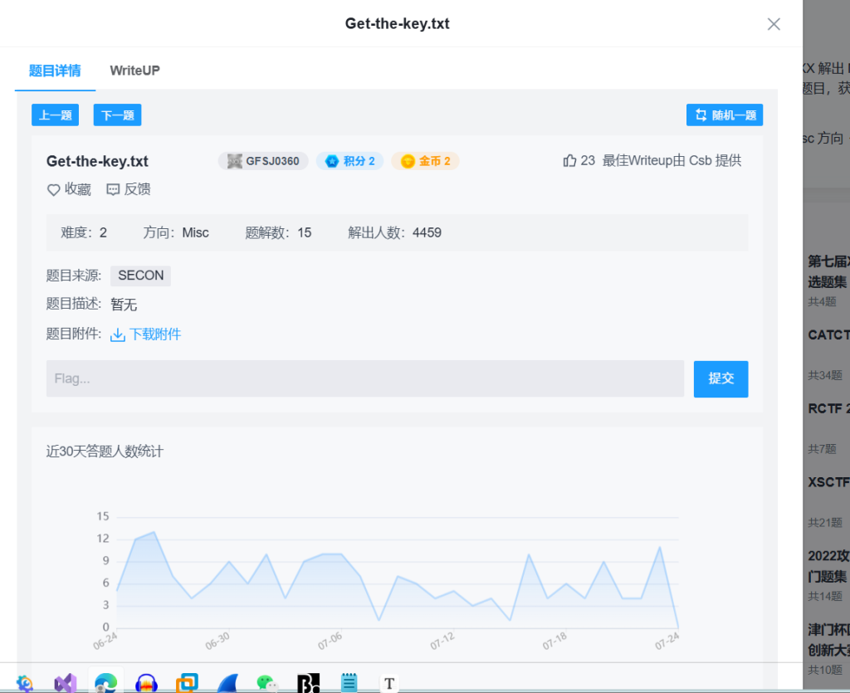This screenshot has height=693, width=850.
Task: Click the 下载附件 download link
Action: point(154,334)
